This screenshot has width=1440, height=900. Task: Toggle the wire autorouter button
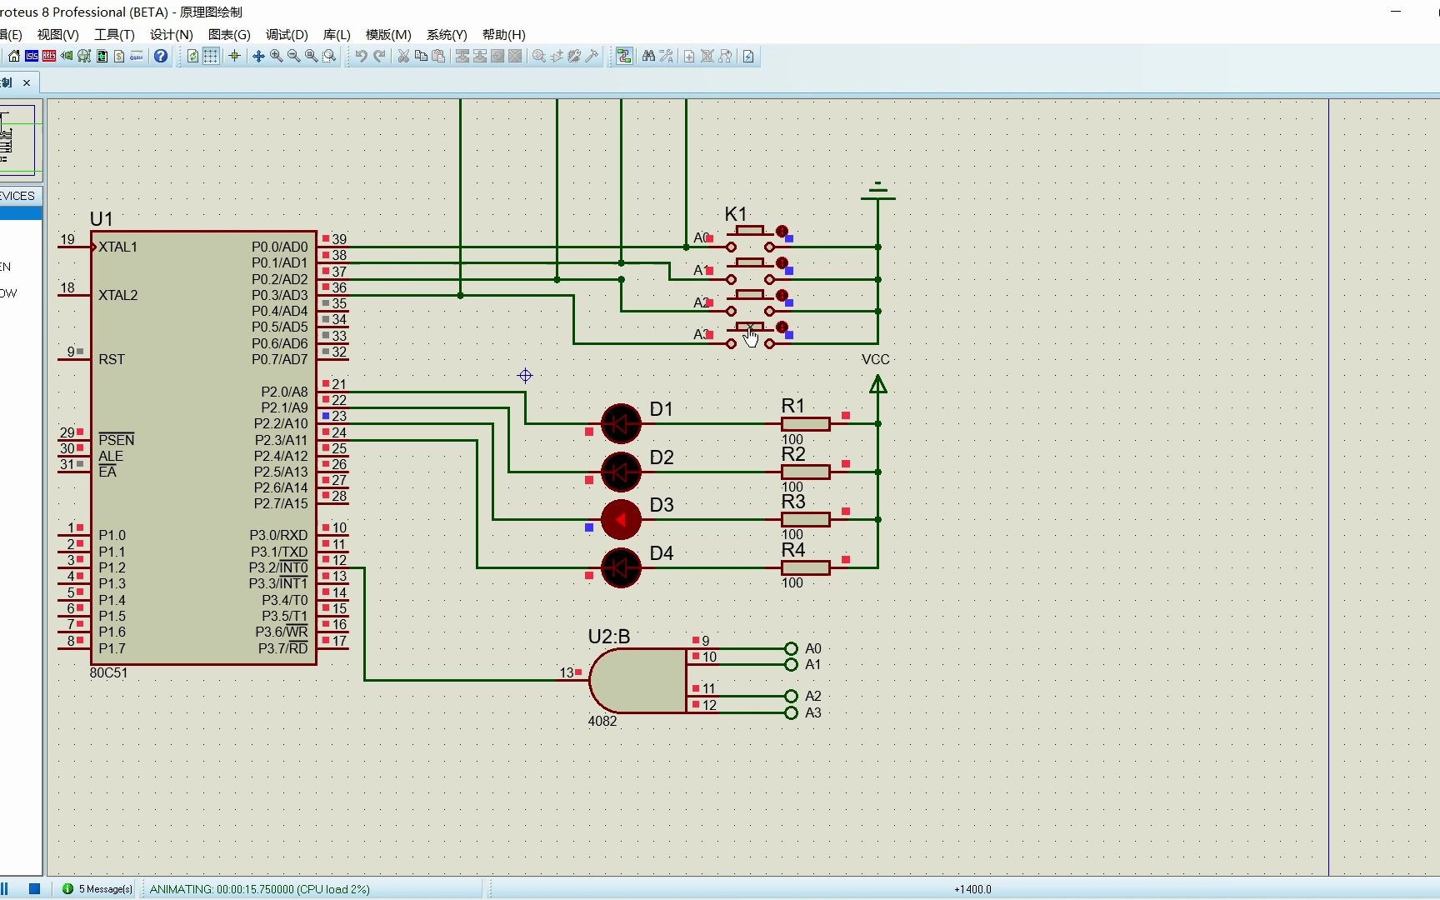pyautogui.click(x=623, y=56)
